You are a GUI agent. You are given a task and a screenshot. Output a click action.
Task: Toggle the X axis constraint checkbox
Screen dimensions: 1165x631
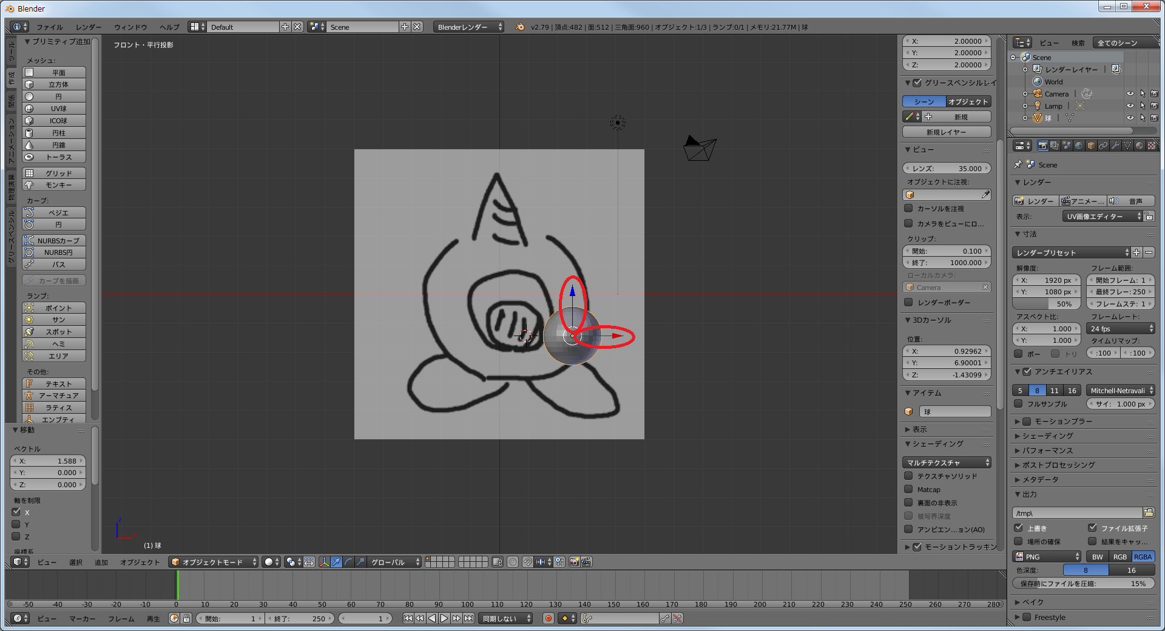click(16, 512)
